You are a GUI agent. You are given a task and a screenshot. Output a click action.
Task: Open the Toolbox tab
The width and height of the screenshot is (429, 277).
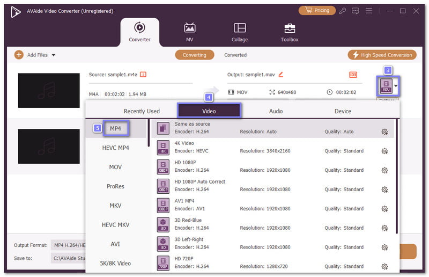(x=290, y=32)
